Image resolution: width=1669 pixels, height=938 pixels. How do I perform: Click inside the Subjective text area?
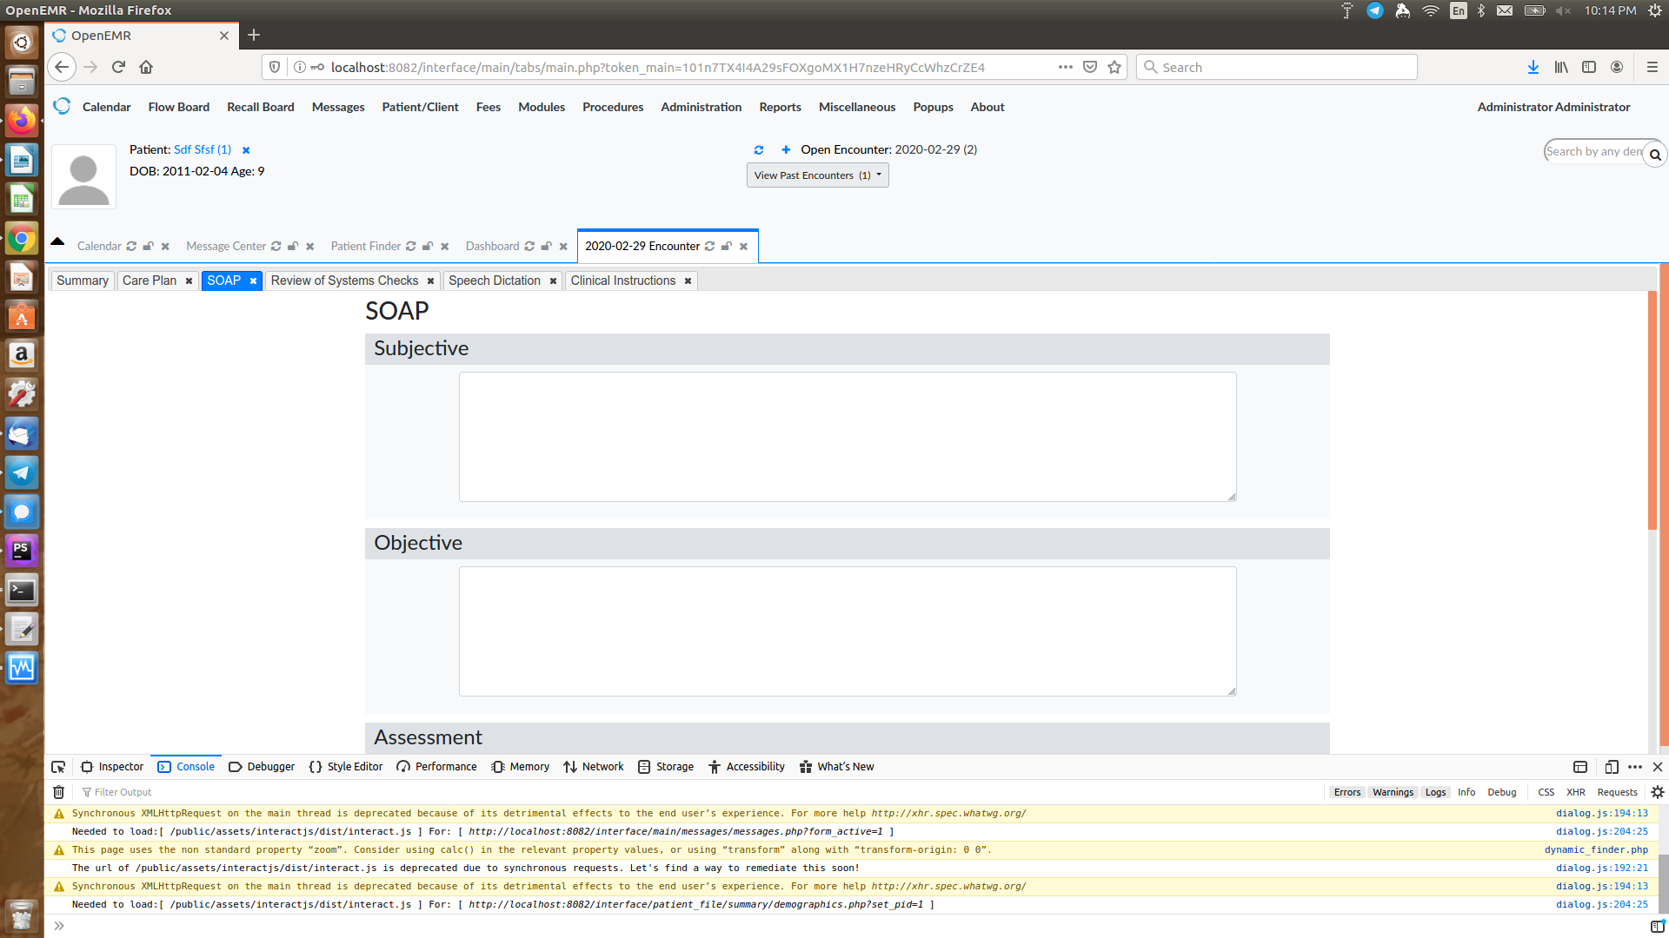pos(846,436)
